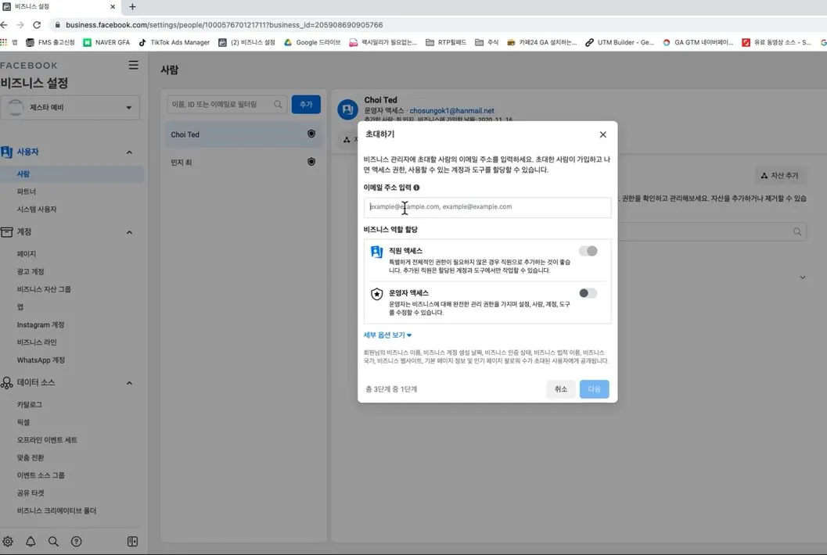Open the search magnifier at bottom left
This screenshot has height=555, width=827.
click(52, 541)
